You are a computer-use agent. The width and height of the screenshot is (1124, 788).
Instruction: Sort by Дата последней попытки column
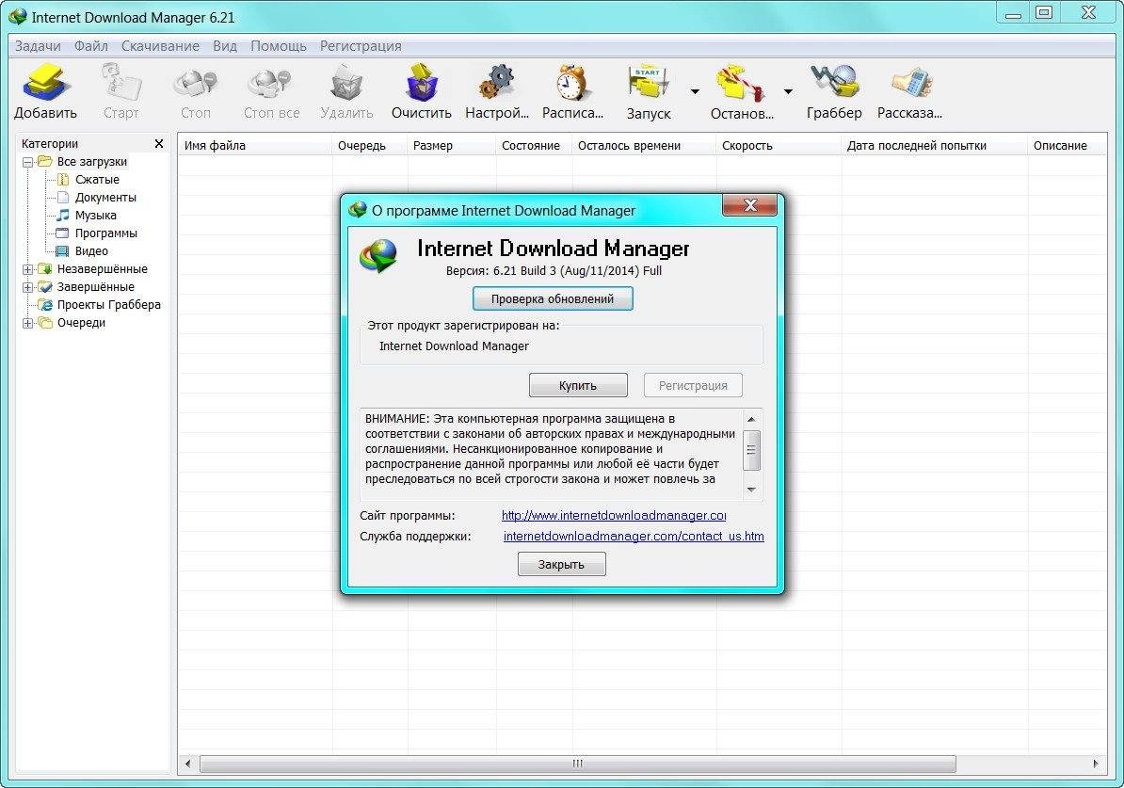934,146
